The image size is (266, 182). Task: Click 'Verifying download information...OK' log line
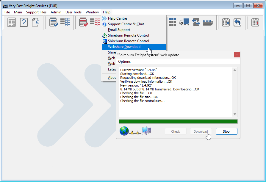coord(146,81)
